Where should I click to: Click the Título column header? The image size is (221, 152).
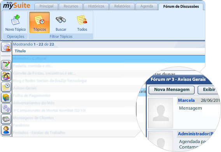coord(20,51)
